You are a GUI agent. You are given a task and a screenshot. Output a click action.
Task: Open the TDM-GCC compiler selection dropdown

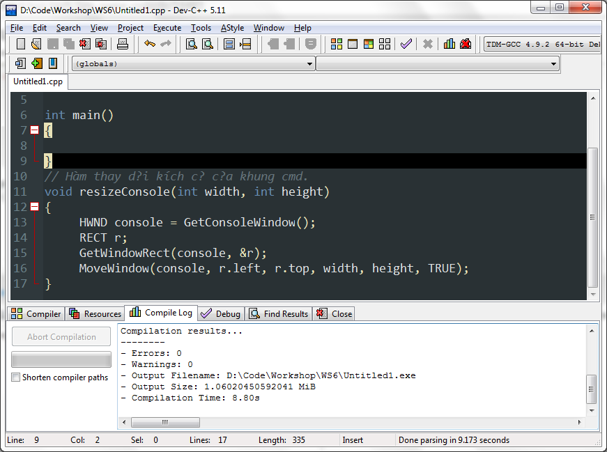coord(541,44)
